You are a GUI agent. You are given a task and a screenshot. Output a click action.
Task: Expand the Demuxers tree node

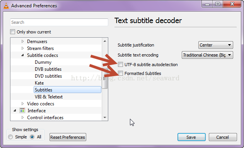point(22,41)
